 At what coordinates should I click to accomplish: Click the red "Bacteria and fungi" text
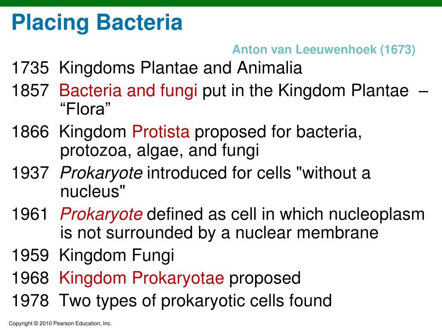click(128, 91)
